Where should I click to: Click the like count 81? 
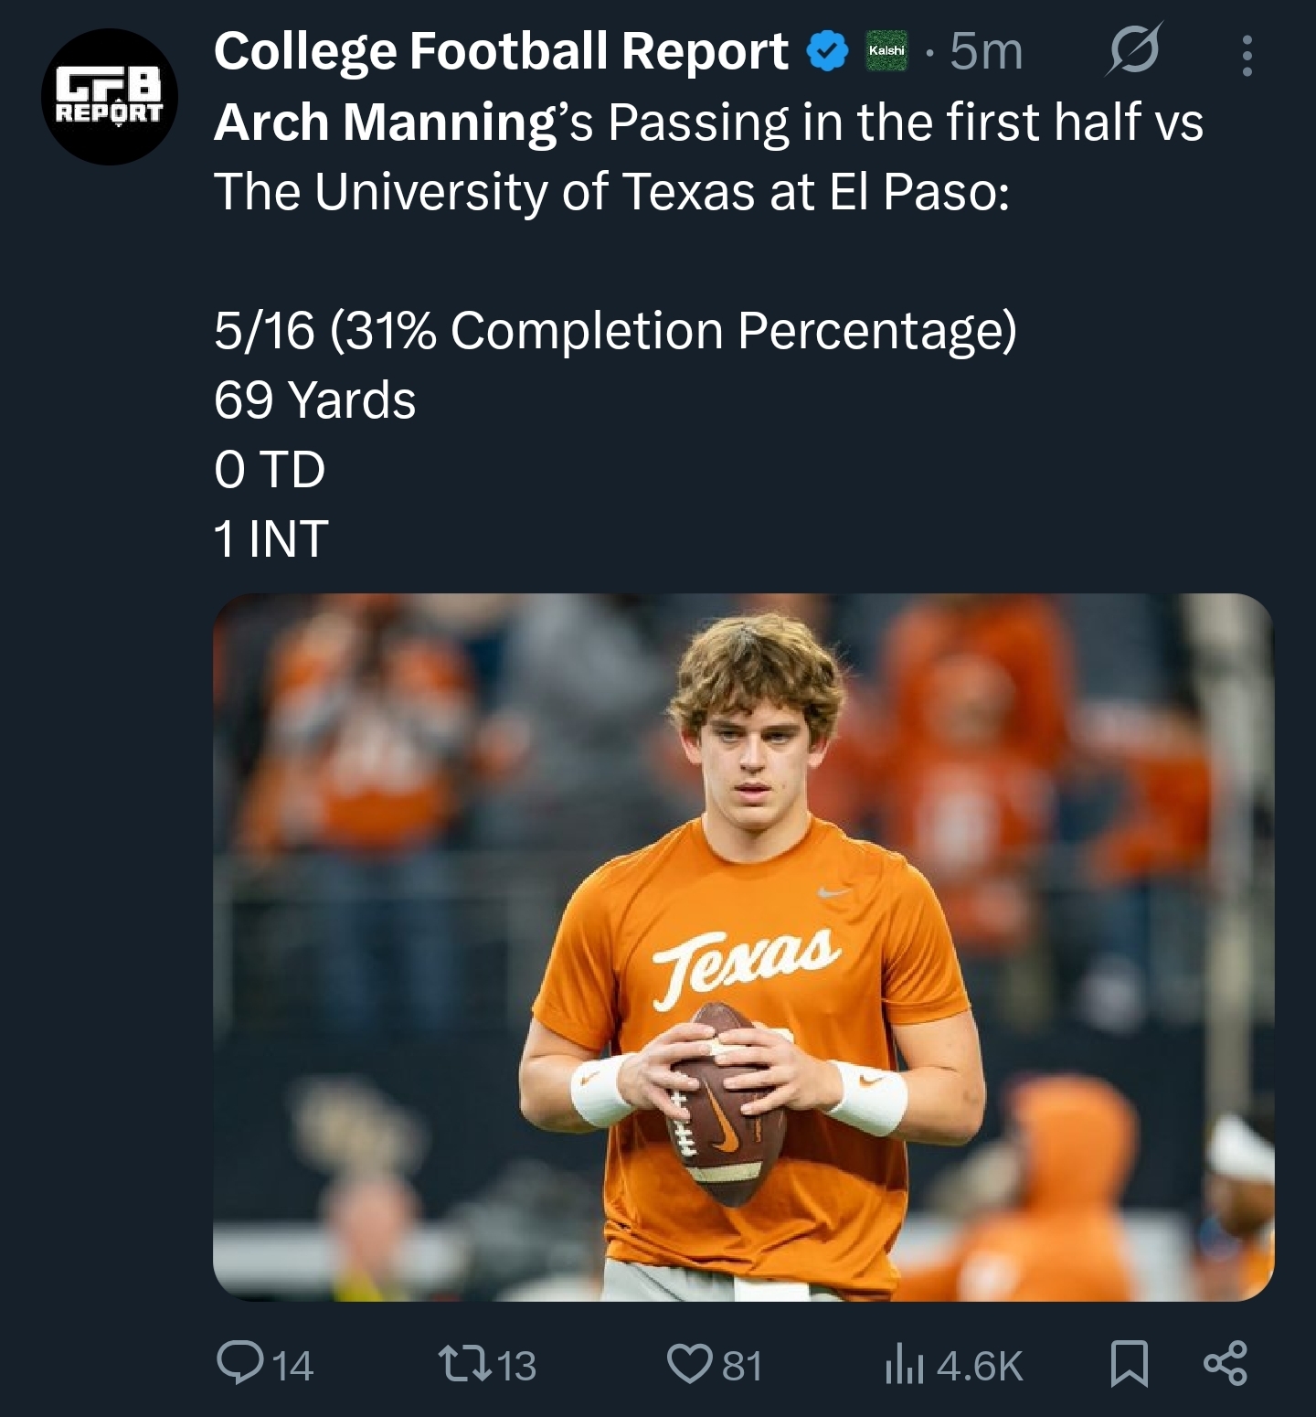point(742,1366)
